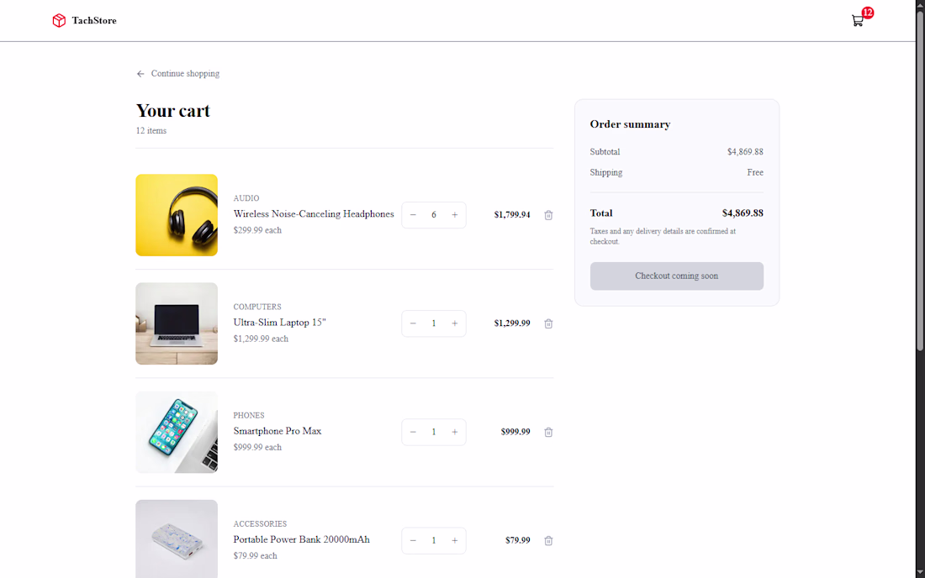Select the Ultra-Slim Laptop 15" title
The width and height of the screenshot is (925, 578).
(280, 323)
